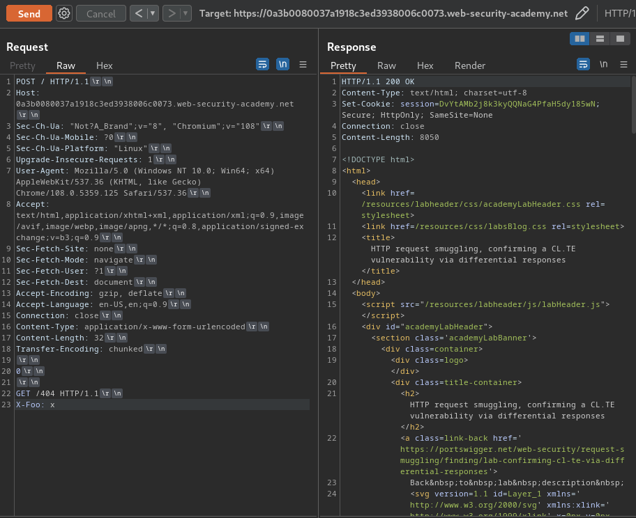Click the orange Send button
Image resolution: width=636 pixels, height=518 pixels.
pyautogui.click(x=29, y=13)
